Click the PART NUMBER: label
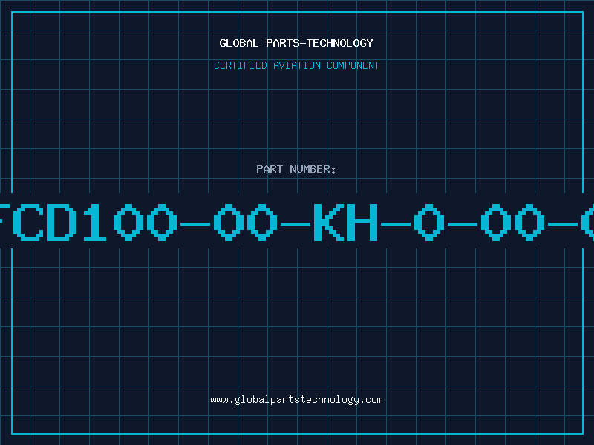This screenshot has width=594, height=445. (x=296, y=169)
